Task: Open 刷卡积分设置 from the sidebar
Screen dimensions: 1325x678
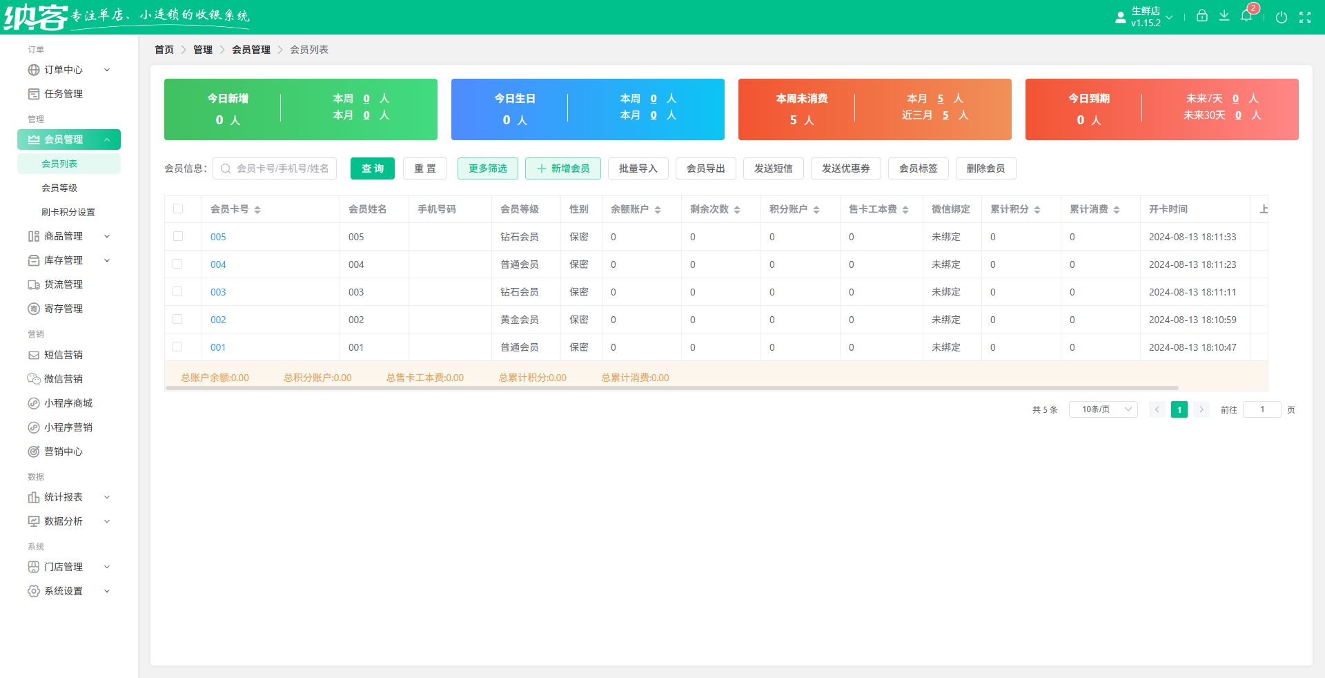Action: (x=69, y=212)
